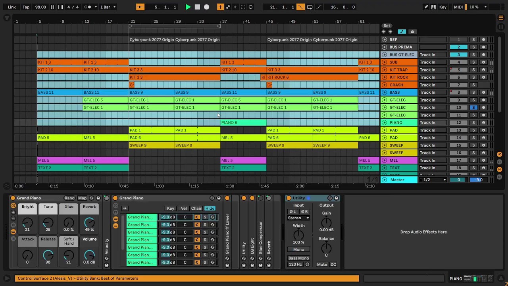Image resolution: width=508 pixels, height=286 pixels.
Task: Click the Utility Mute button
Action: click(322, 265)
